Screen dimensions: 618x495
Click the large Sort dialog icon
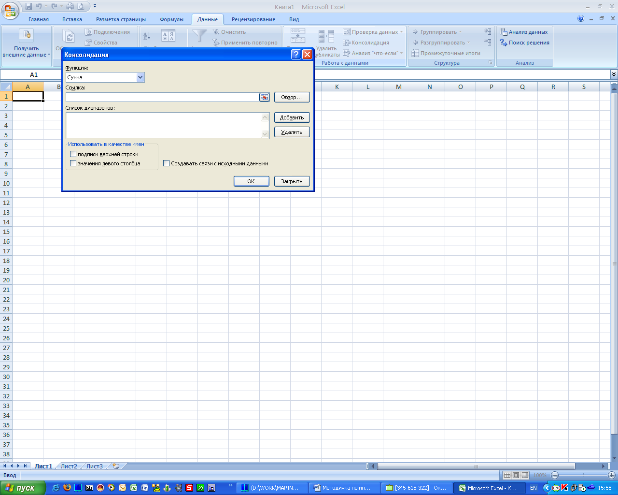(168, 36)
